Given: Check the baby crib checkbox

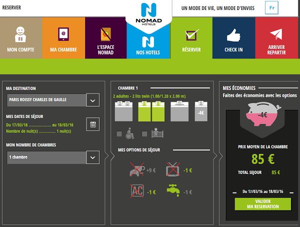Looking at the screenshot, I should [x=144, y=134].
